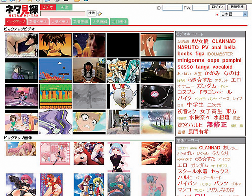Click the ドラゴンボール keyword
Screen dimensions: 252x196
click(x=215, y=92)
